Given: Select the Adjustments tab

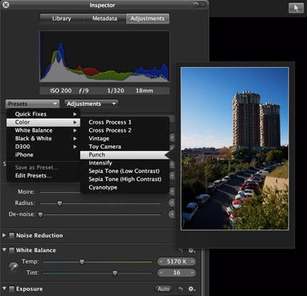Looking at the screenshot, I should click(x=148, y=19).
